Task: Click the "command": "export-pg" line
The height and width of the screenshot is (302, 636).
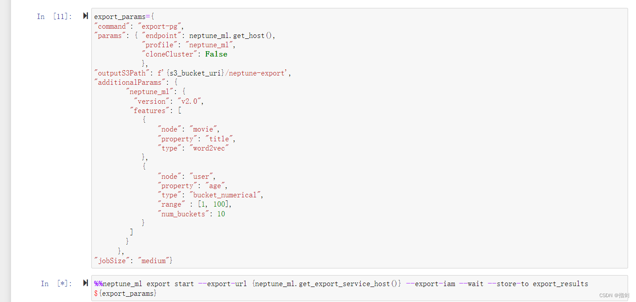Action: 139,26
